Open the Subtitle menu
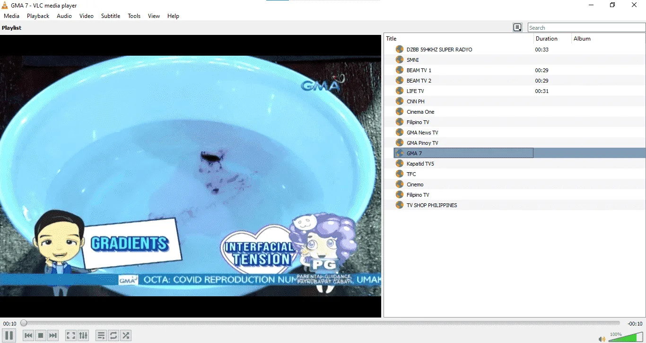646x343 pixels. (x=111, y=16)
